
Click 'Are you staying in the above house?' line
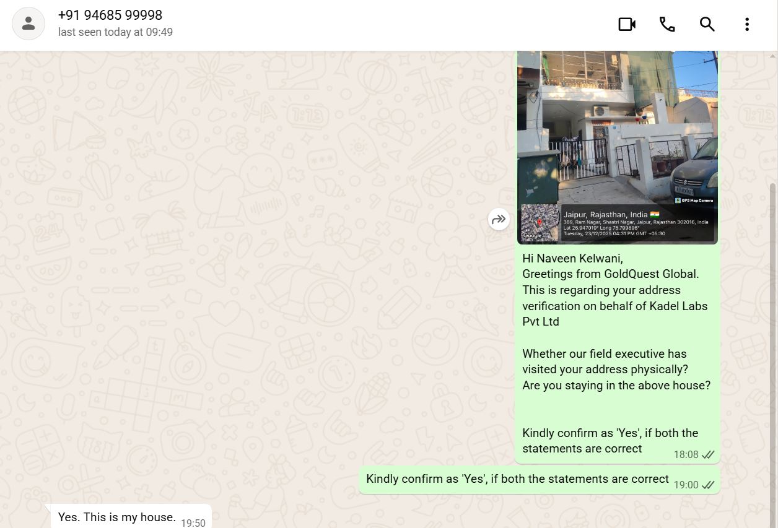(x=616, y=386)
